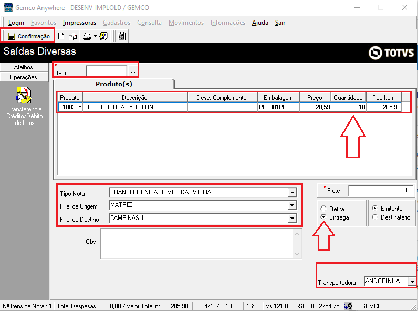
Task: Expand the Filial de Destino dropdown
Action: point(292,218)
